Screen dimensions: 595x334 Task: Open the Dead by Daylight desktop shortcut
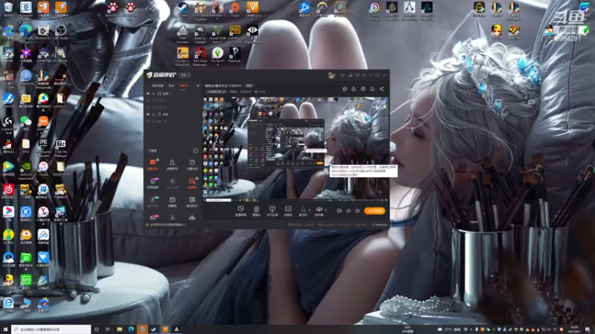tap(200, 34)
